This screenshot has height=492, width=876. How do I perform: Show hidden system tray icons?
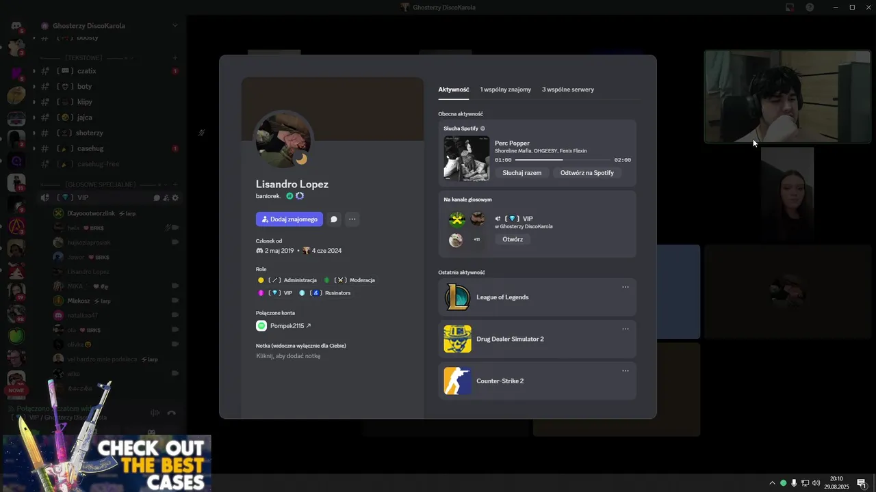pyautogui.click(x=773, y=483)
